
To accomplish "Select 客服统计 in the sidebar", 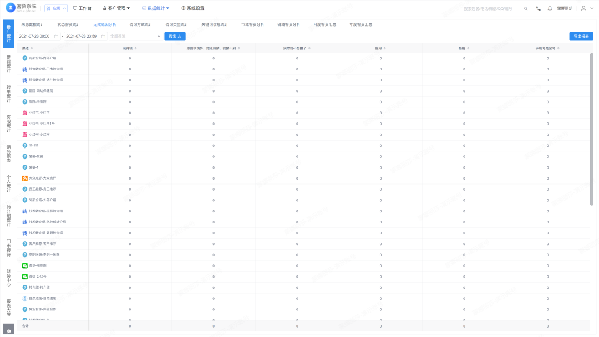I will 8,124.
